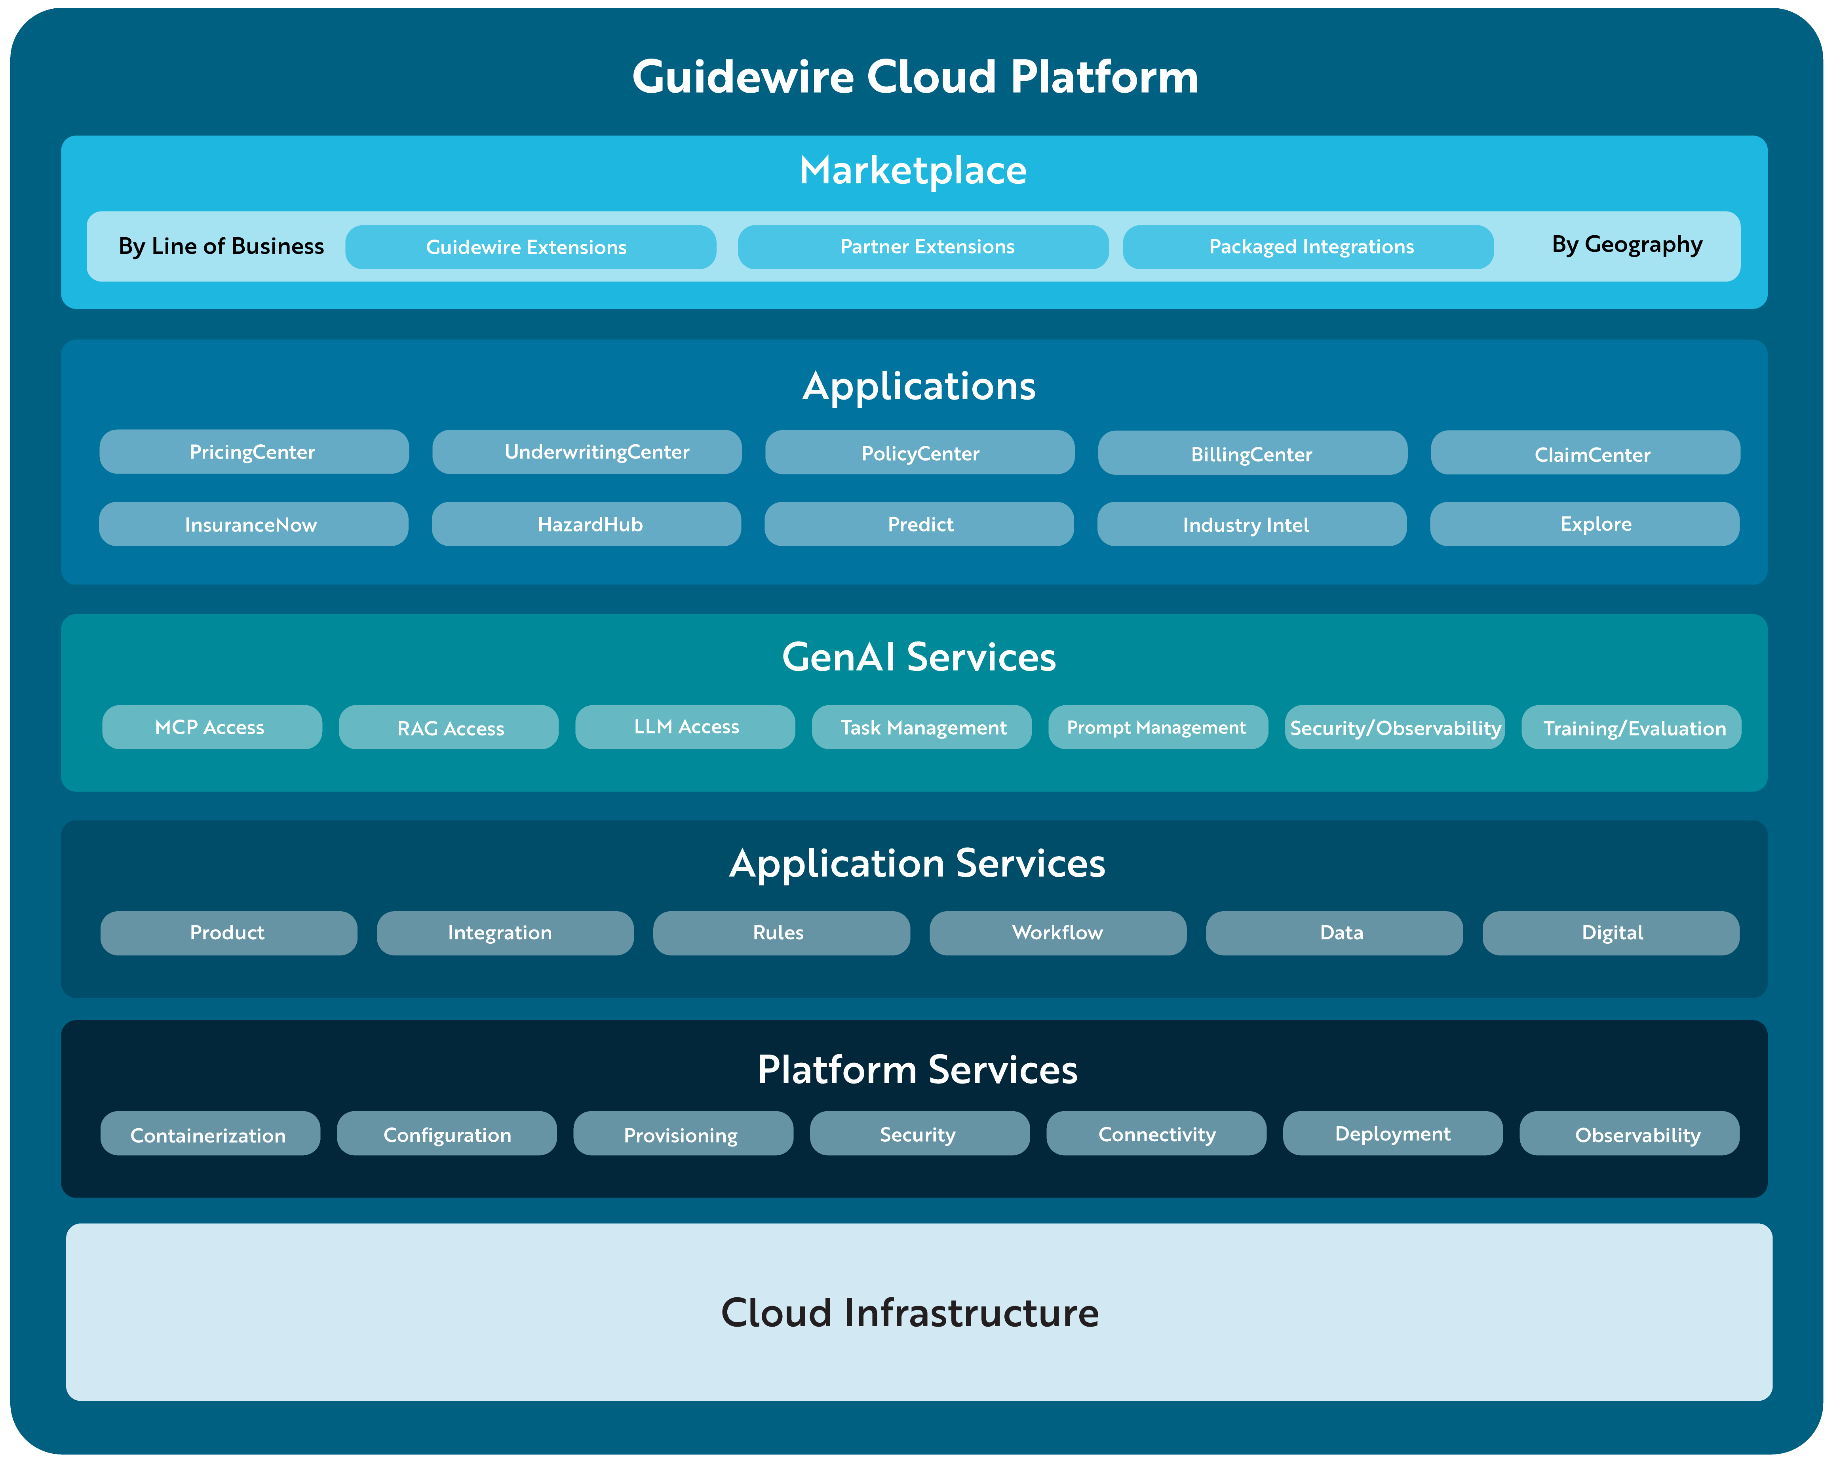Click Observability under Platform Services
The width and height of the screenshot is (1839, 1470).
pyautogui.click(x=1629, y=1133)
